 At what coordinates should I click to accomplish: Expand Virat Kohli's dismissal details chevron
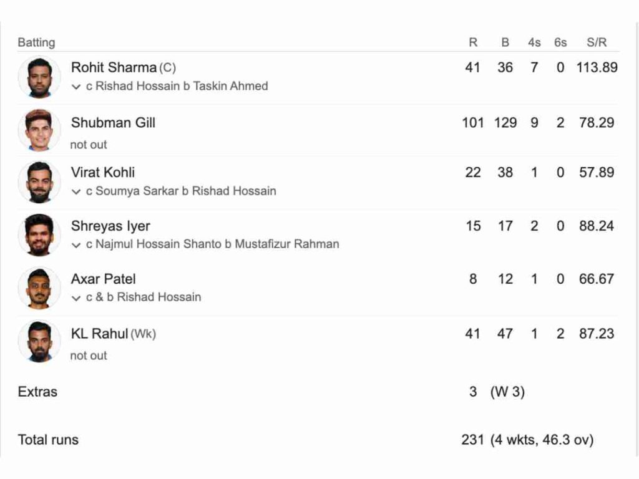76,191
